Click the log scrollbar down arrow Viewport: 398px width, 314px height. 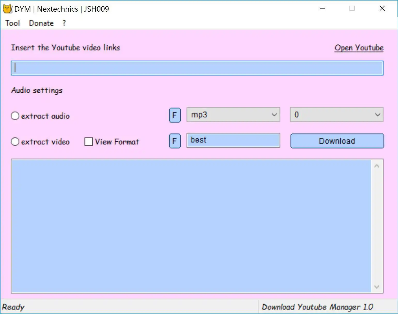coord(377,287)
